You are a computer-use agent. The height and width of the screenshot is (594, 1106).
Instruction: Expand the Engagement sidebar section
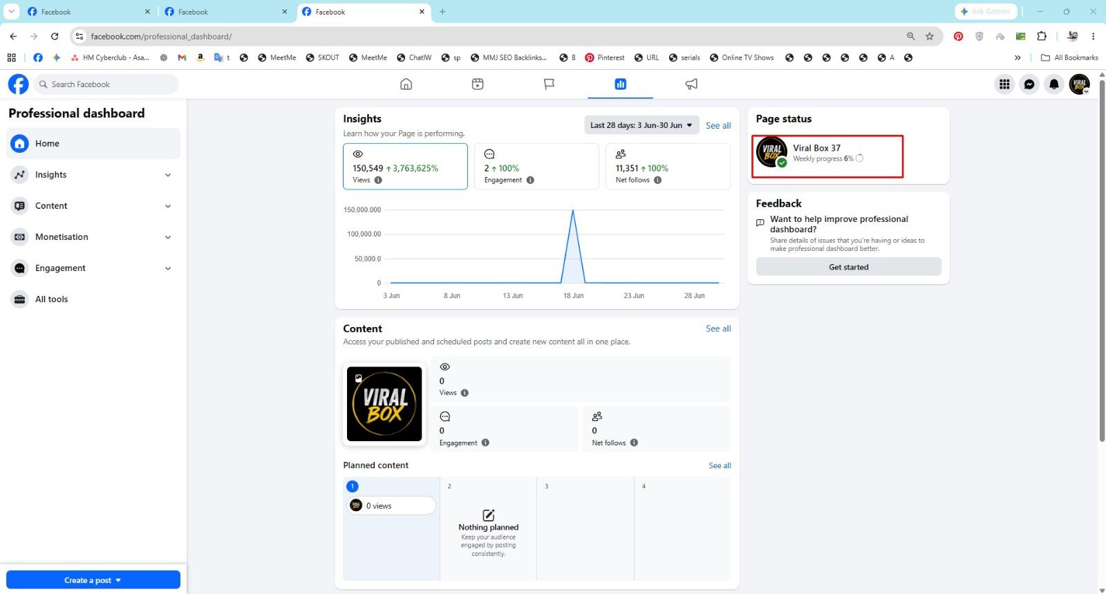pos(93,268)
